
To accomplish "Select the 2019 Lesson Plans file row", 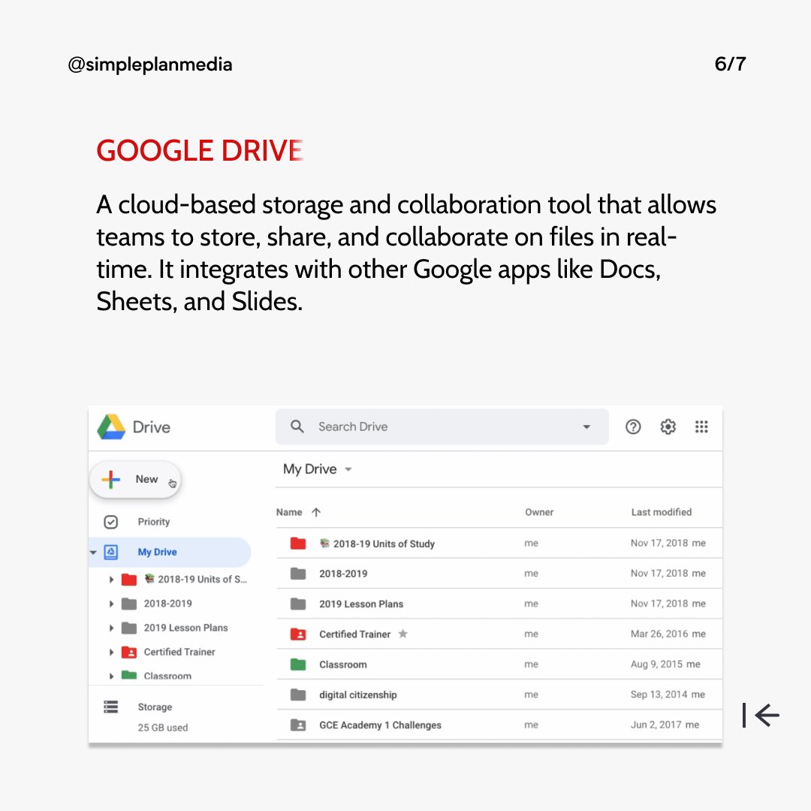I will [499, 604].
